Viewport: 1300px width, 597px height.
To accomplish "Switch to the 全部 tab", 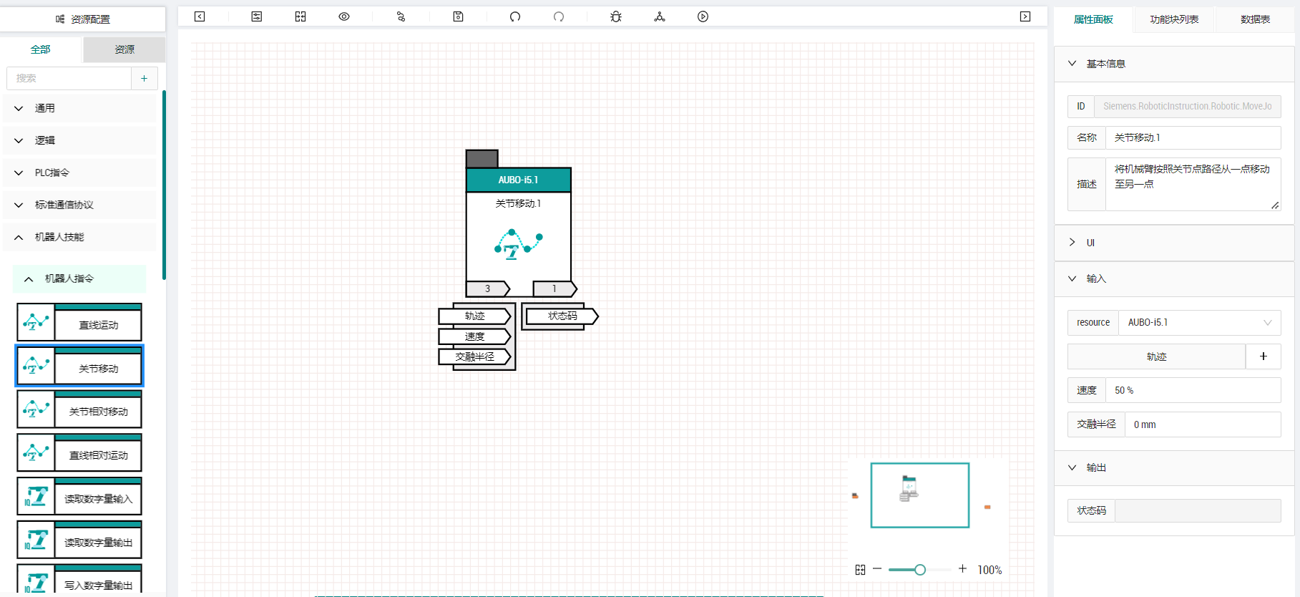I will tap(41, 49).
